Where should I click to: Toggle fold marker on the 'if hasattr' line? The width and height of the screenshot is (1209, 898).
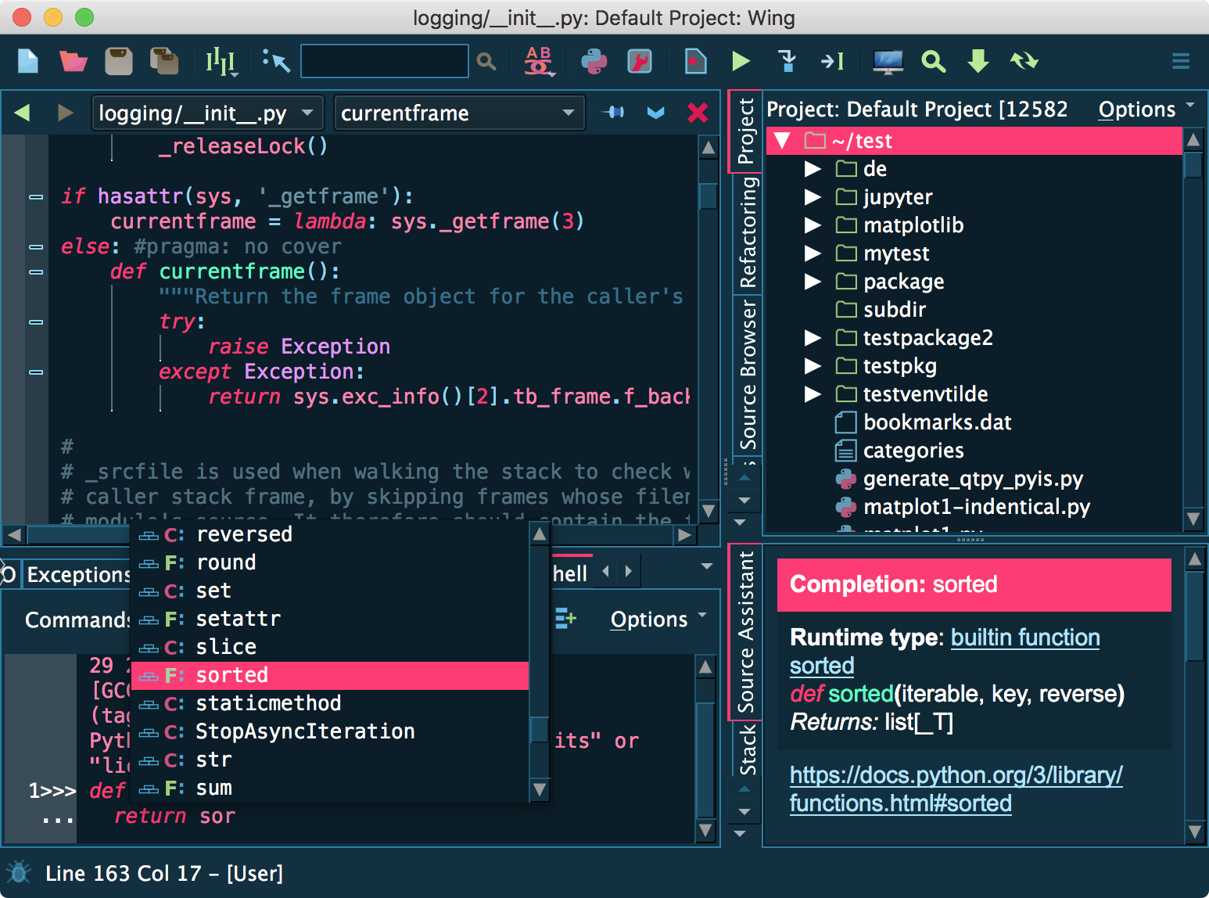pyautogui.click(x=36, y=197)
